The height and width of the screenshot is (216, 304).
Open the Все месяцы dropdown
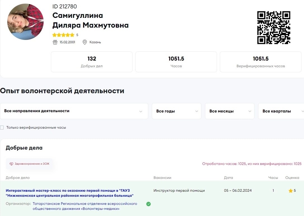pos(230,111)
